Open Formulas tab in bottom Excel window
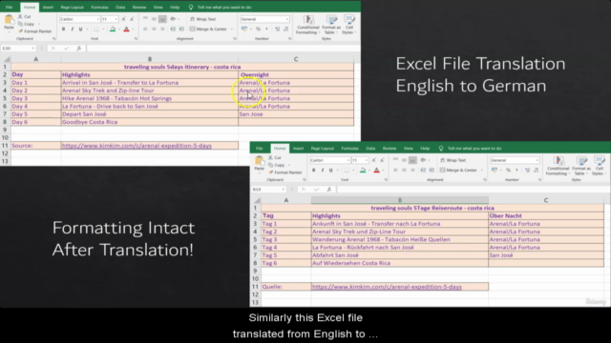The width and height of the screenshot is (611, 343). point(350,149)
